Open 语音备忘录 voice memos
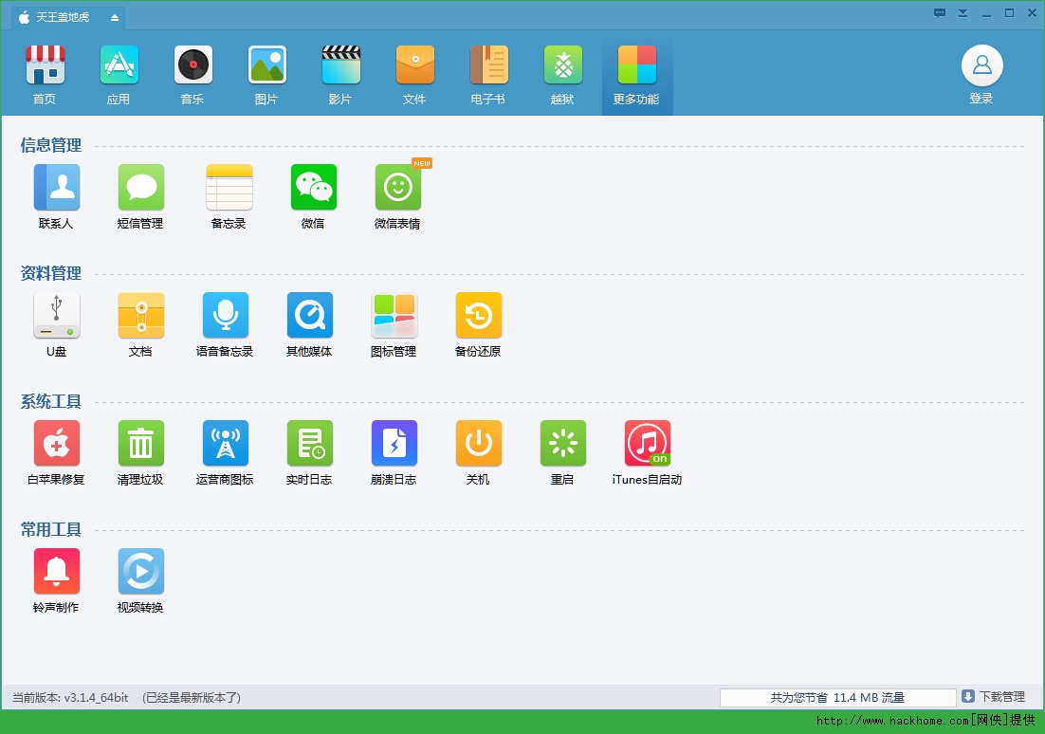 tap(225, 316)
